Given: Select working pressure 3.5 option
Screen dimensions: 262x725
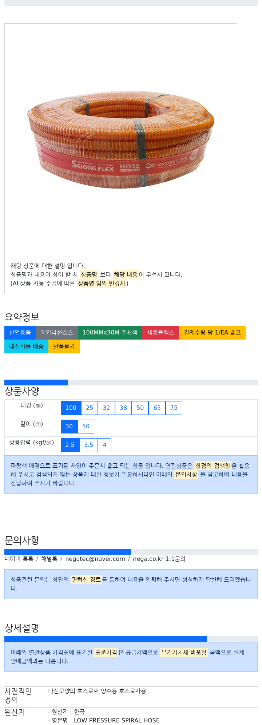Looking at the screenshot, I should [x=89, y=445].
